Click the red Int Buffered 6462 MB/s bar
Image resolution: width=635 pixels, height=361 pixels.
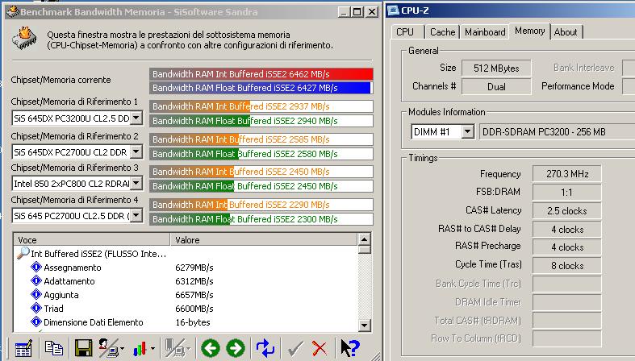[261, 74]
